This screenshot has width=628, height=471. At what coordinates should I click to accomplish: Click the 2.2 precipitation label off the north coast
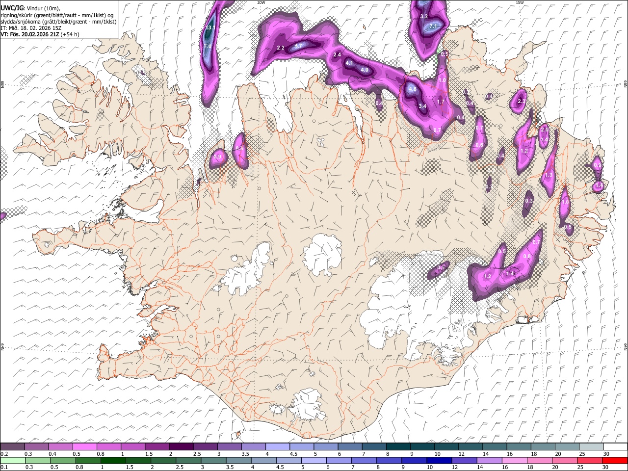coord(281,48)
